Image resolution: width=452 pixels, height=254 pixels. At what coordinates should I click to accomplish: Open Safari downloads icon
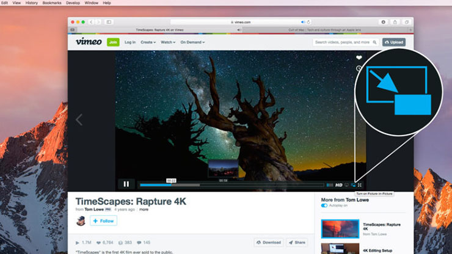pos(385,21)
